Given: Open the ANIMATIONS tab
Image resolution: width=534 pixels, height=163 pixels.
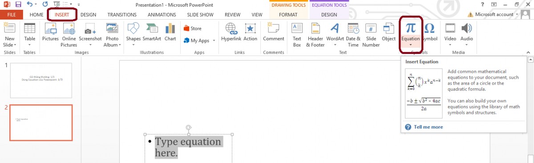Looking at the screenshot, I should coord(162,15).
